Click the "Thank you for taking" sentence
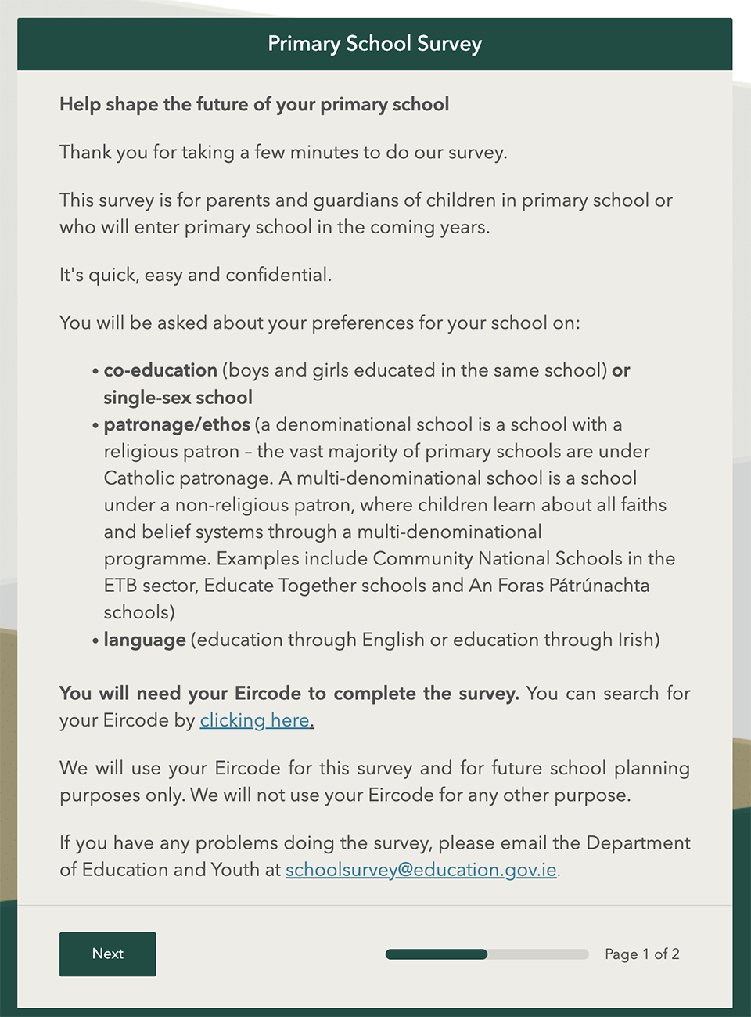Viewport: 751px width, 1017px height. coord(283,152)
